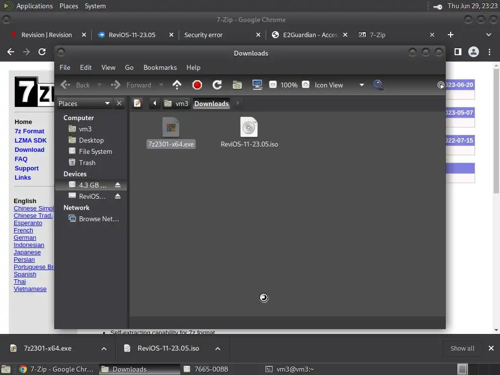Open Trash in the sidebar
This screenshot has height=375, width=500.
pyautogui.click(x=91, y=163)
